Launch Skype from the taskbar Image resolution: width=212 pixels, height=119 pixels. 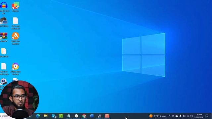pyautogui.click(x=54, y=116)
